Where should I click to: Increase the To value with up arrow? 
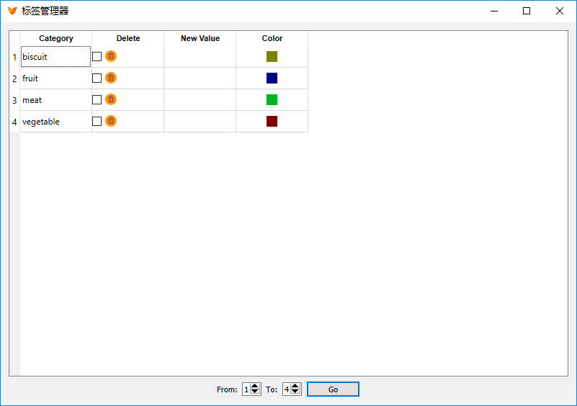pos(295,386)
